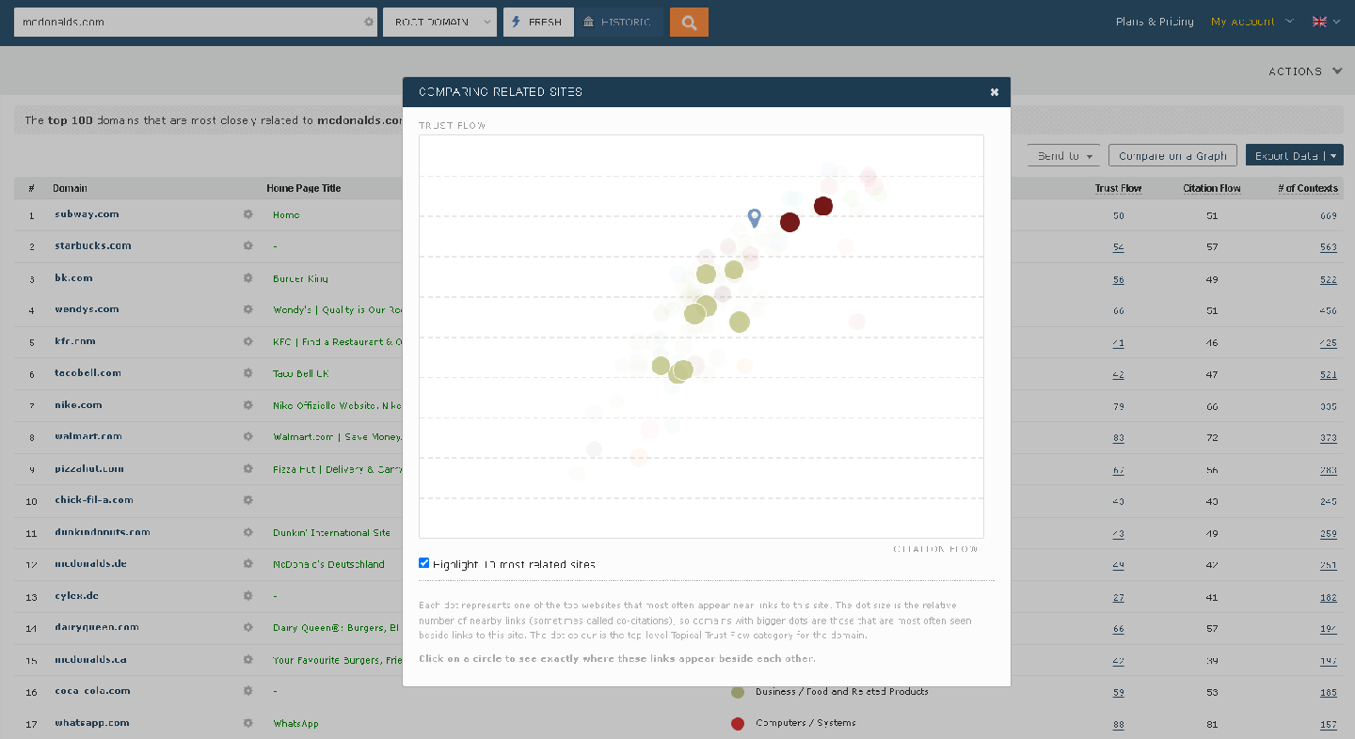Open gear options for subway.com row
Viewport: 1355px width, 739px height.
tap(248, 214)
